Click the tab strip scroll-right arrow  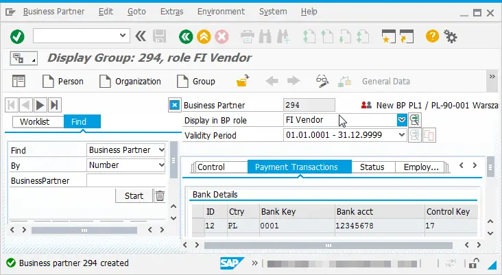[x=475, y=165]
